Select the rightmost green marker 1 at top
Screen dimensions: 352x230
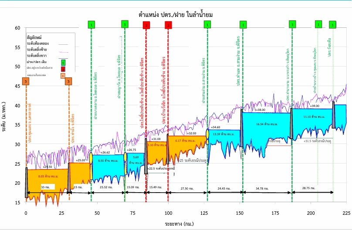[x=333, y=25]
